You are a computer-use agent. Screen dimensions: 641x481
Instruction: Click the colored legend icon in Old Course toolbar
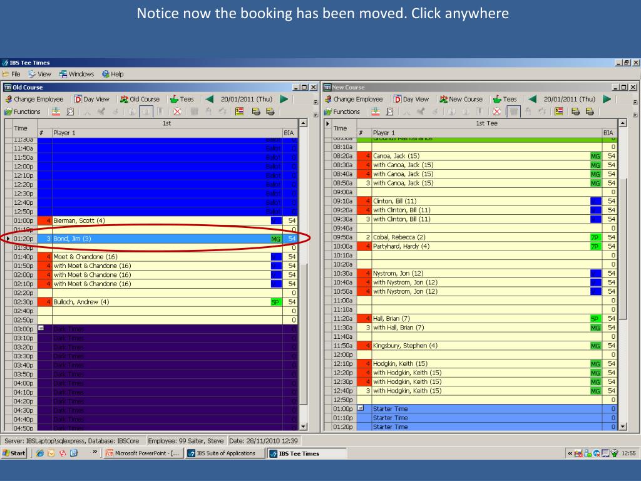pos(240,111)
